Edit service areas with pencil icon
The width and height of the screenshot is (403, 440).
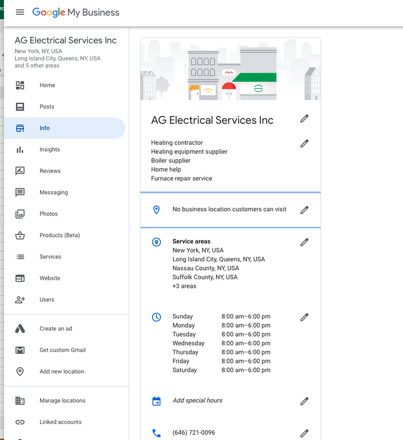click(x=304, y=242)
